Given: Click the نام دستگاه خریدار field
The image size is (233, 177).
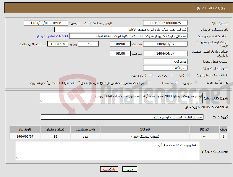Looking at the screenshot, I should click(x=121, y=29).
